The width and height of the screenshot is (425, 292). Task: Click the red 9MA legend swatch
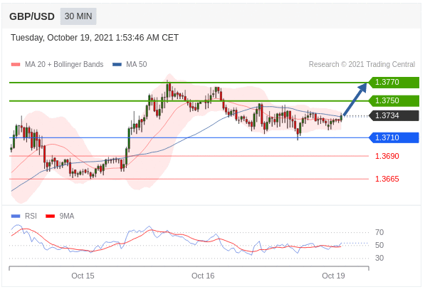pos(50,216)
